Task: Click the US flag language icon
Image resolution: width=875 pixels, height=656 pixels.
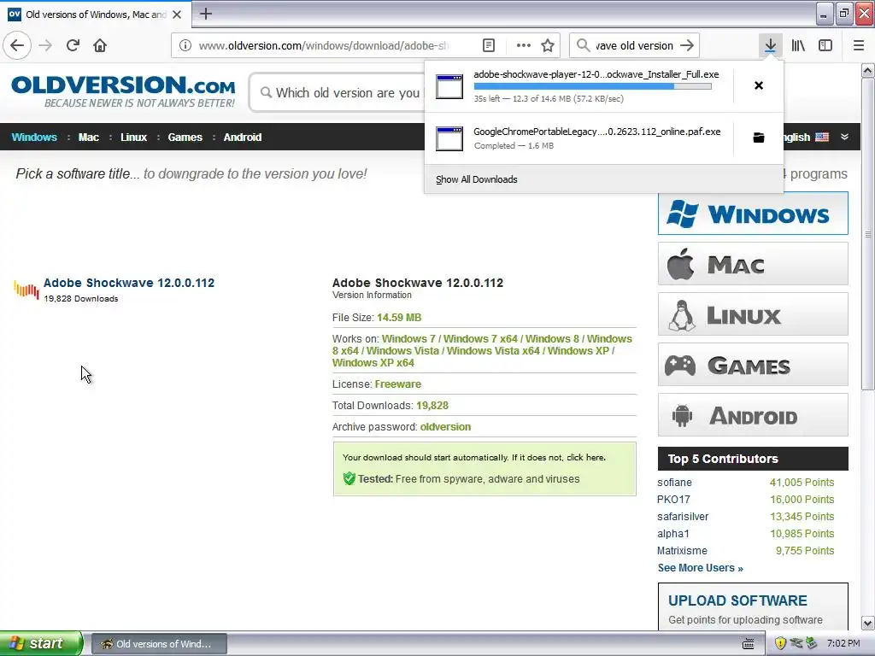Action: [x=822, y=137]
